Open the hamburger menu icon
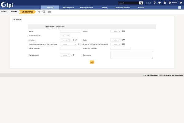Image resolution: width=184 pixels, height=123 pixels. point(180,7)
